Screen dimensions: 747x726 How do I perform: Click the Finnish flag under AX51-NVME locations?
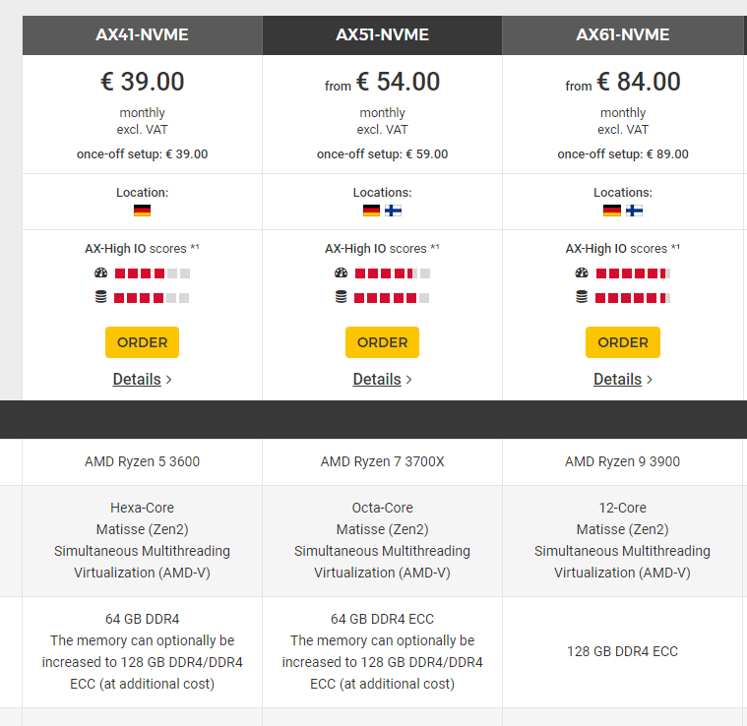394,211
